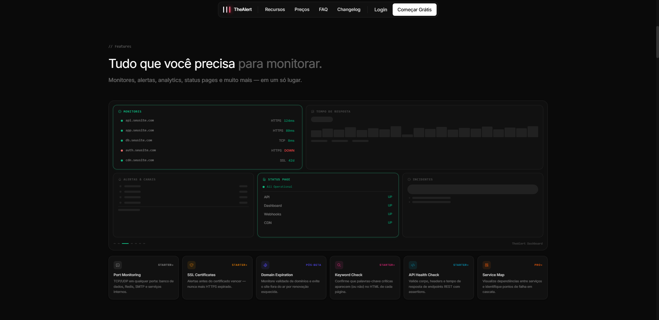Open the Domain Expiration feature card title
Image resolution: width=659 pixels, height=320 pixels.
[277, 275]
